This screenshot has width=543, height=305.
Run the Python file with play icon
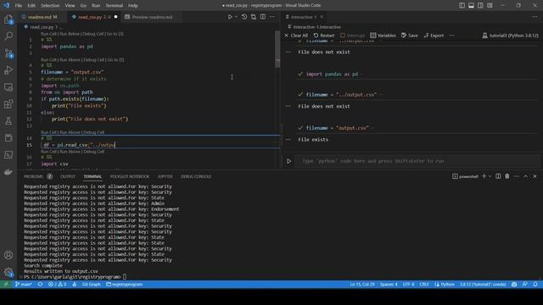coord(230,17)
